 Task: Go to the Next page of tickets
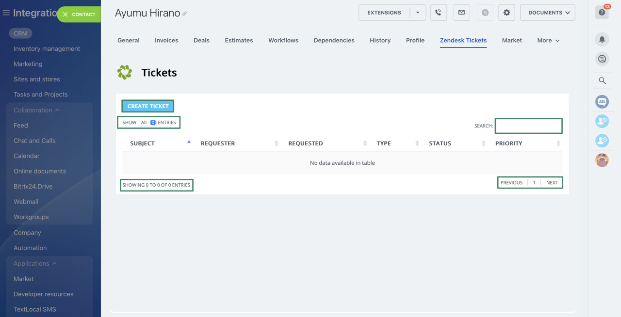click(x=552, y=183)
